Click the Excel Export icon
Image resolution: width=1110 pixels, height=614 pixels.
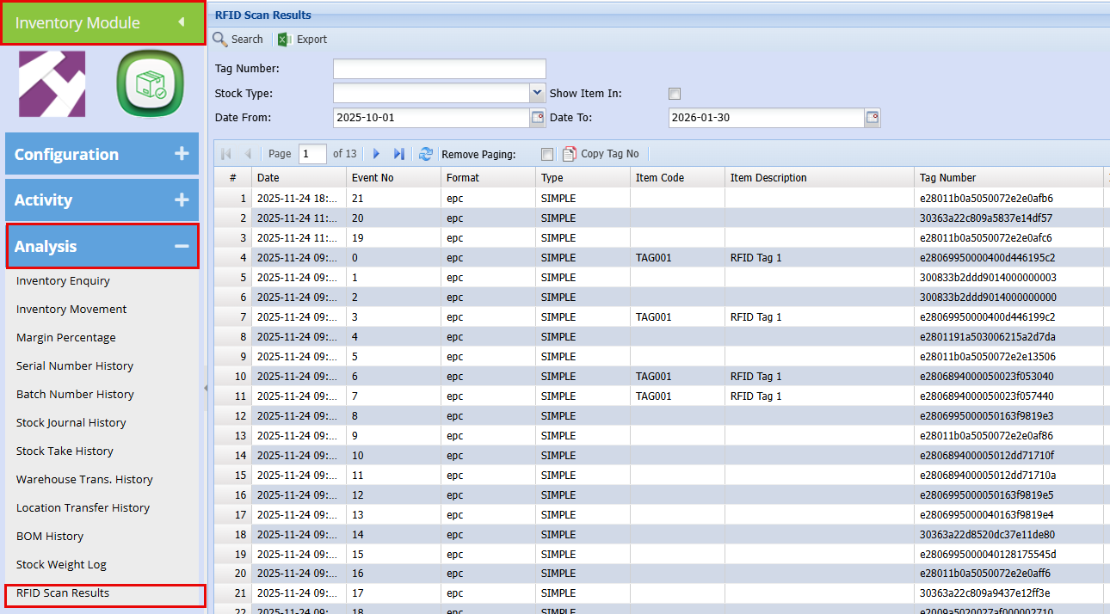[x=285, y=40]
